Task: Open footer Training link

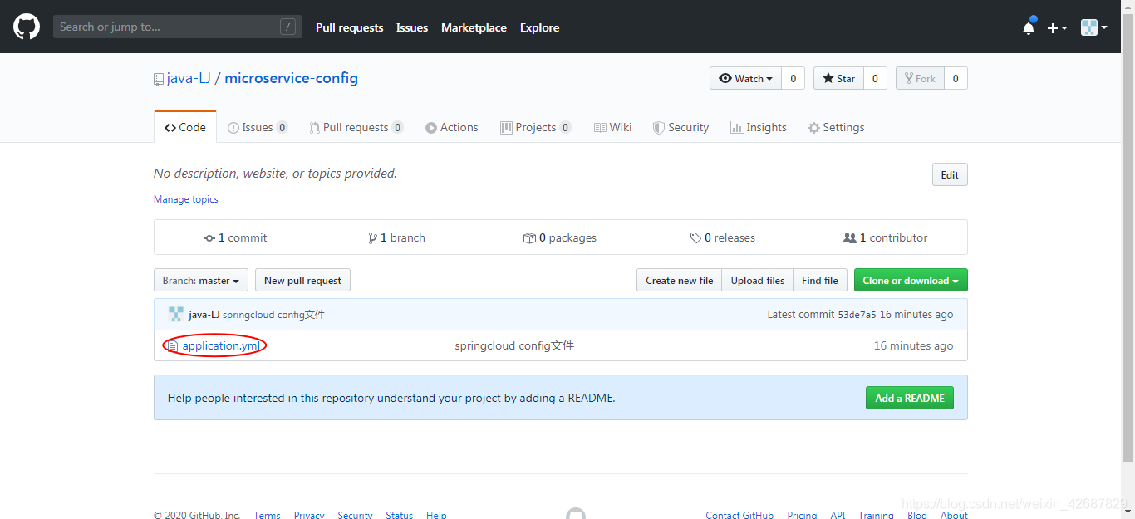Action: point(876,515)
